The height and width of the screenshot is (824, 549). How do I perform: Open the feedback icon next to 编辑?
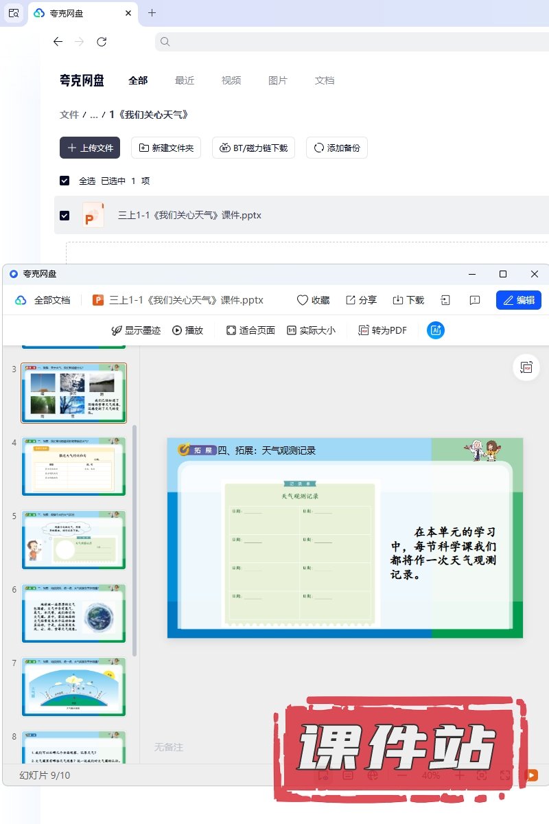pyautogui.click(x=474, y=300)
